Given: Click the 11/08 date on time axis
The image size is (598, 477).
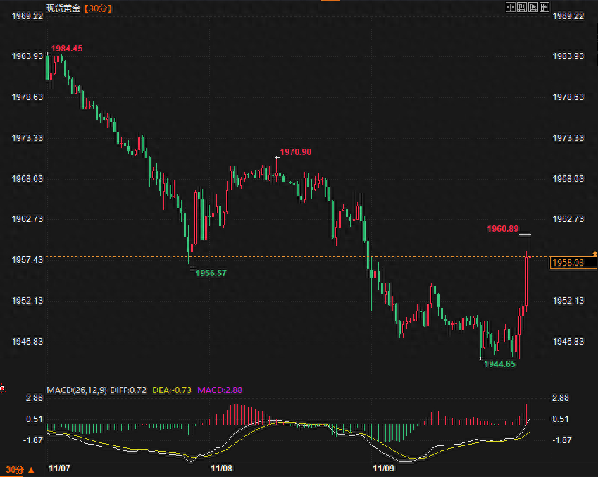Looking at the screenshot, I should pyautogui.click(x=221, y=468).
